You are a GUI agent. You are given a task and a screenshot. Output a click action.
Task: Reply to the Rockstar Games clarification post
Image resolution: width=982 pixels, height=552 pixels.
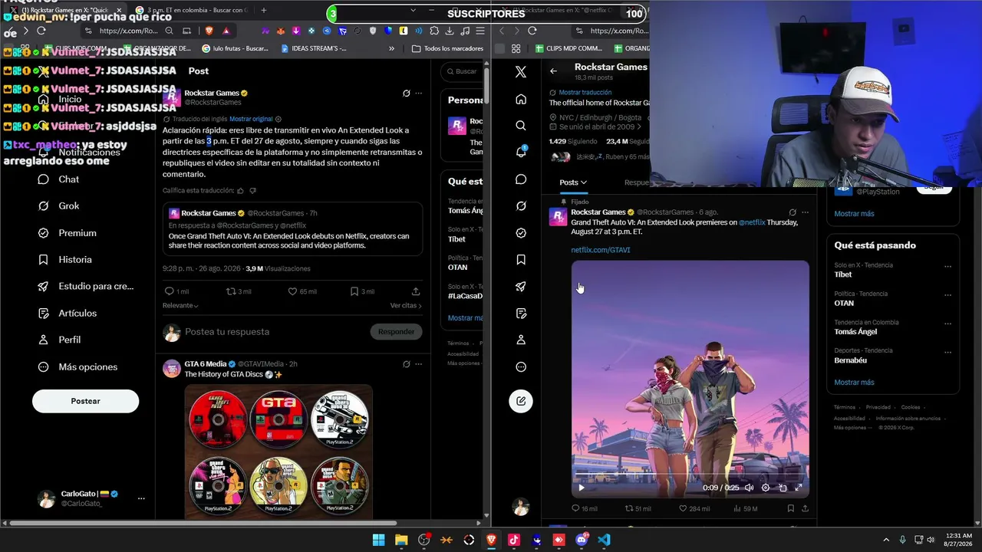coord(170,291)
